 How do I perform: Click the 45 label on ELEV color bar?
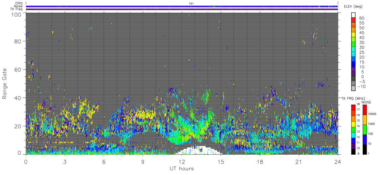coord(362,33)
